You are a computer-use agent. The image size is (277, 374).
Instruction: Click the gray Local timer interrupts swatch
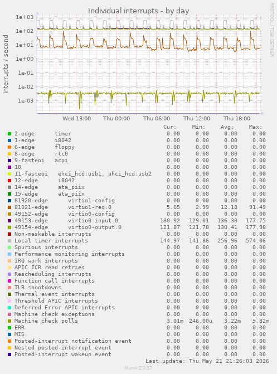pyautogui.click(x=9, y=241)
